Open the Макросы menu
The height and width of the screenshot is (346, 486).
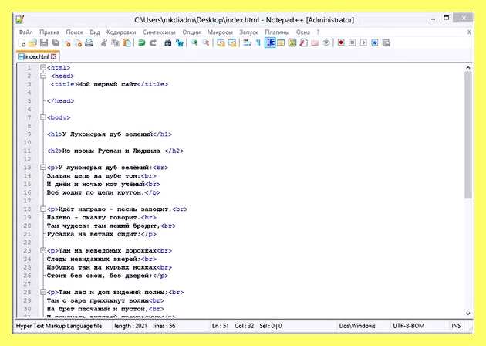pos(220,32)
